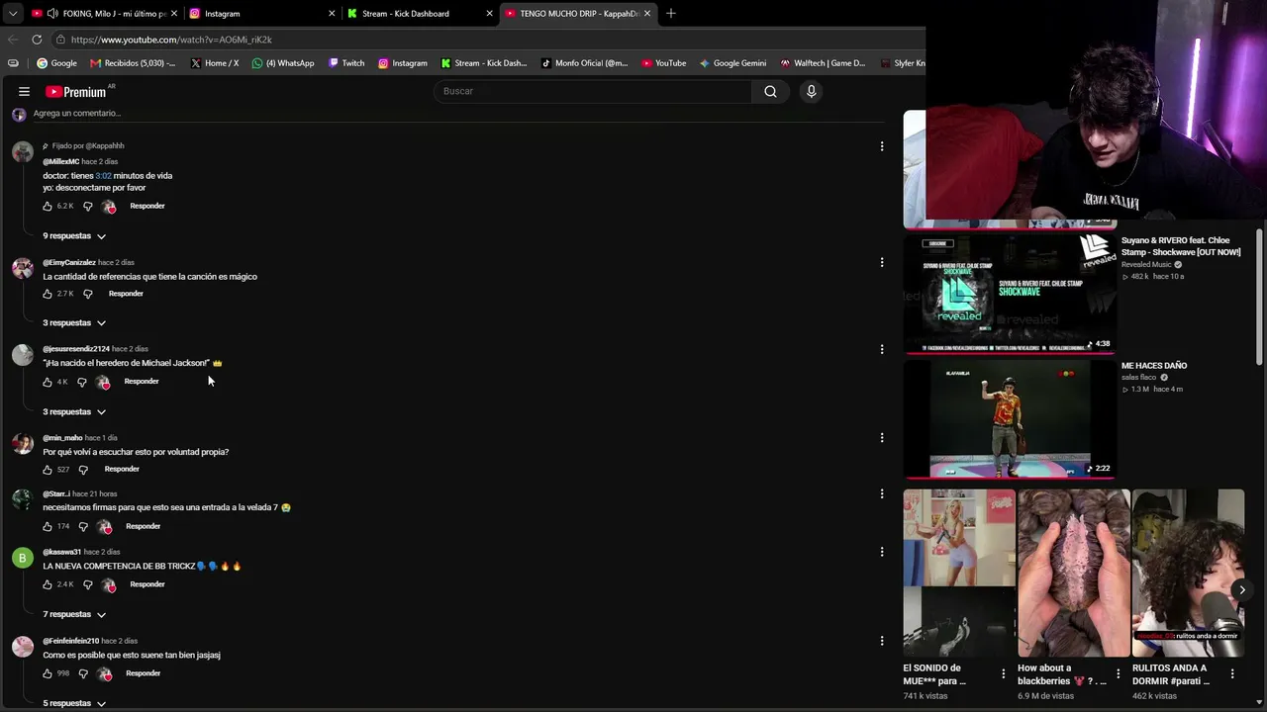Viewport: 1267px width, 712px height.
Task: Dislike the @MillexMC comment
Action: (87, 206)
